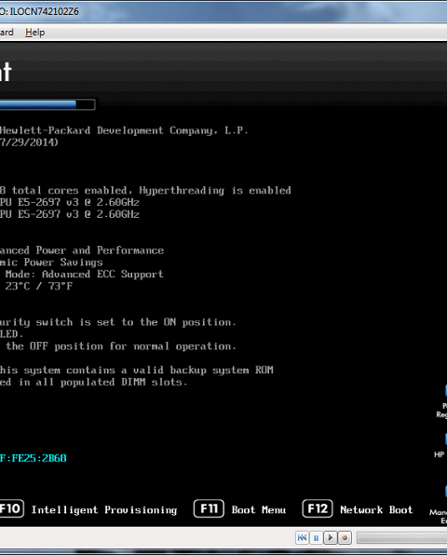Click the first 'E5-2697 v3 @ 2.60GHz' line
Image resolution: width=447 pixels, height=555 pixels.
tap(78, 202)
